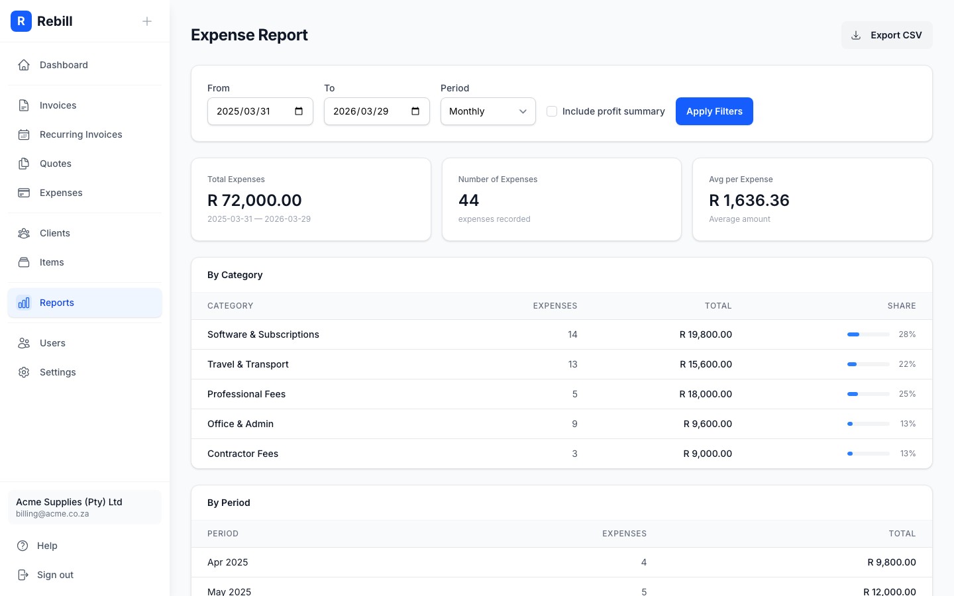This screenshot has width=954, height=596.
Task: Open Invoices using its document icon
Action: point(24,105)
